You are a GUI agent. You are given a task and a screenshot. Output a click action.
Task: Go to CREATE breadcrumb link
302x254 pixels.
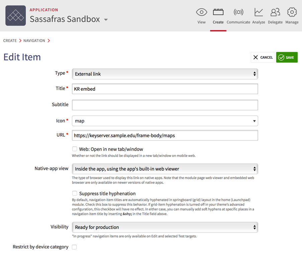click(10, 41)
